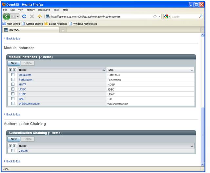Click Delete in Authentication Chaining section
Screen dimensions: 210x173
click(28, 139)
